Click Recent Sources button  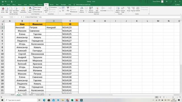(37, 12)
